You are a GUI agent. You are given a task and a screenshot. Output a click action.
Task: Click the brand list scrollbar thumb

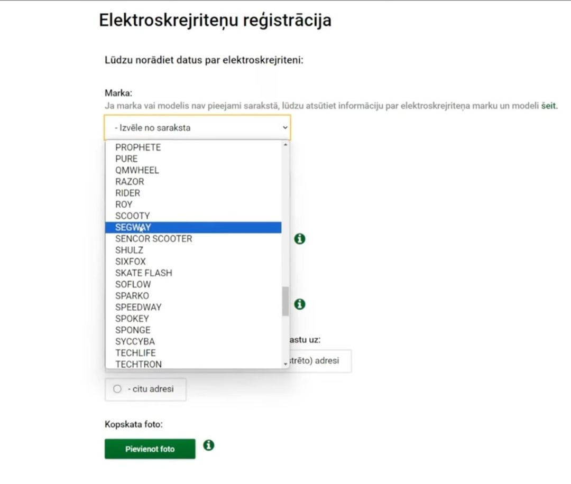tap(285, 301)
